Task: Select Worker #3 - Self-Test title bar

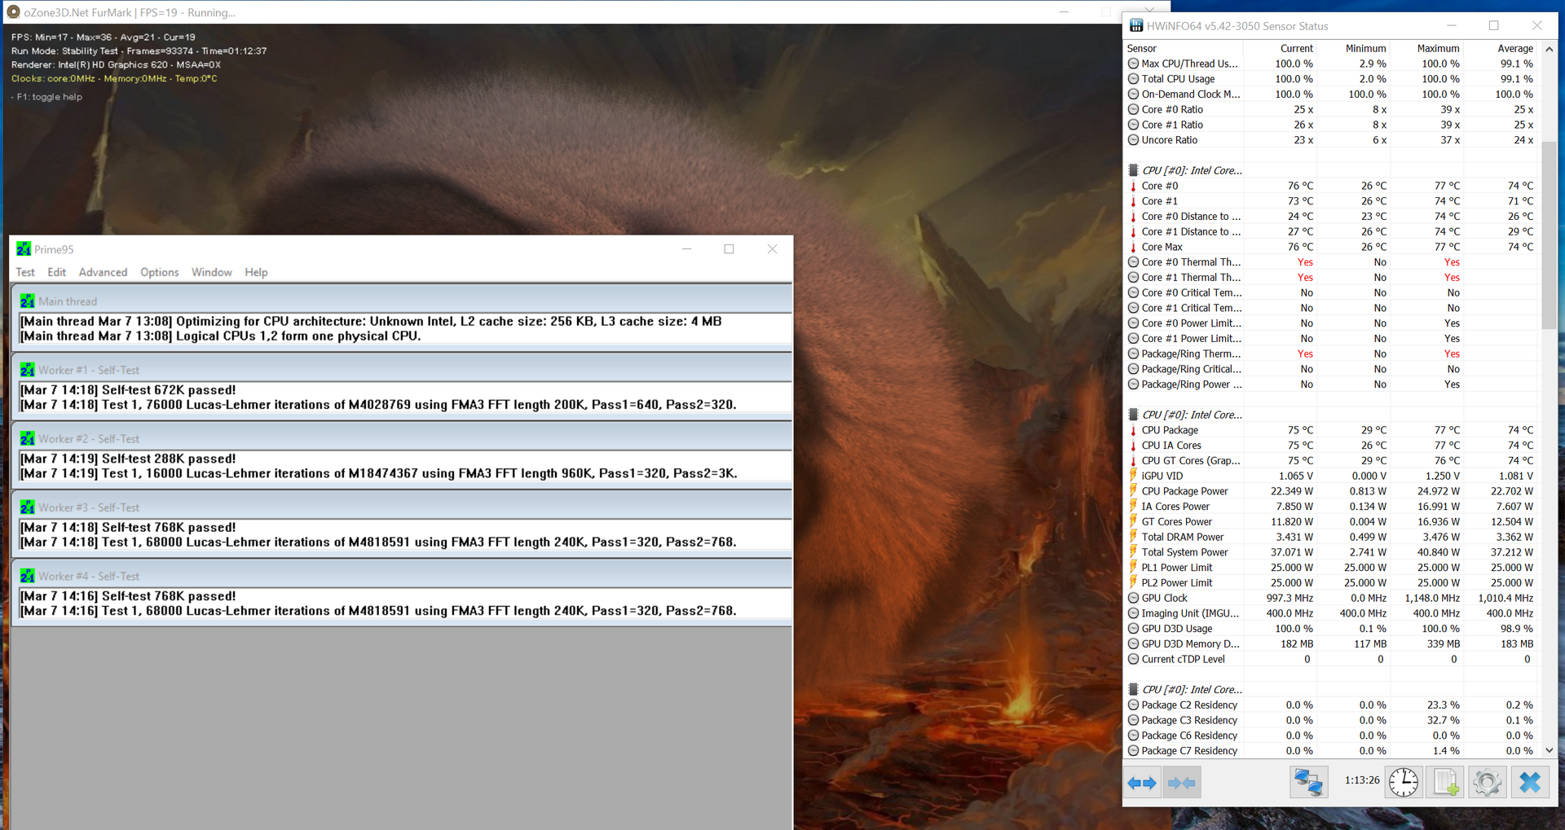Action: point(402,507)
